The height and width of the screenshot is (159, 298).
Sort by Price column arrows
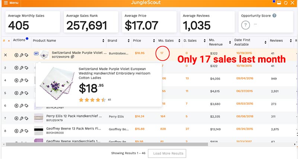tap(154, 40)
